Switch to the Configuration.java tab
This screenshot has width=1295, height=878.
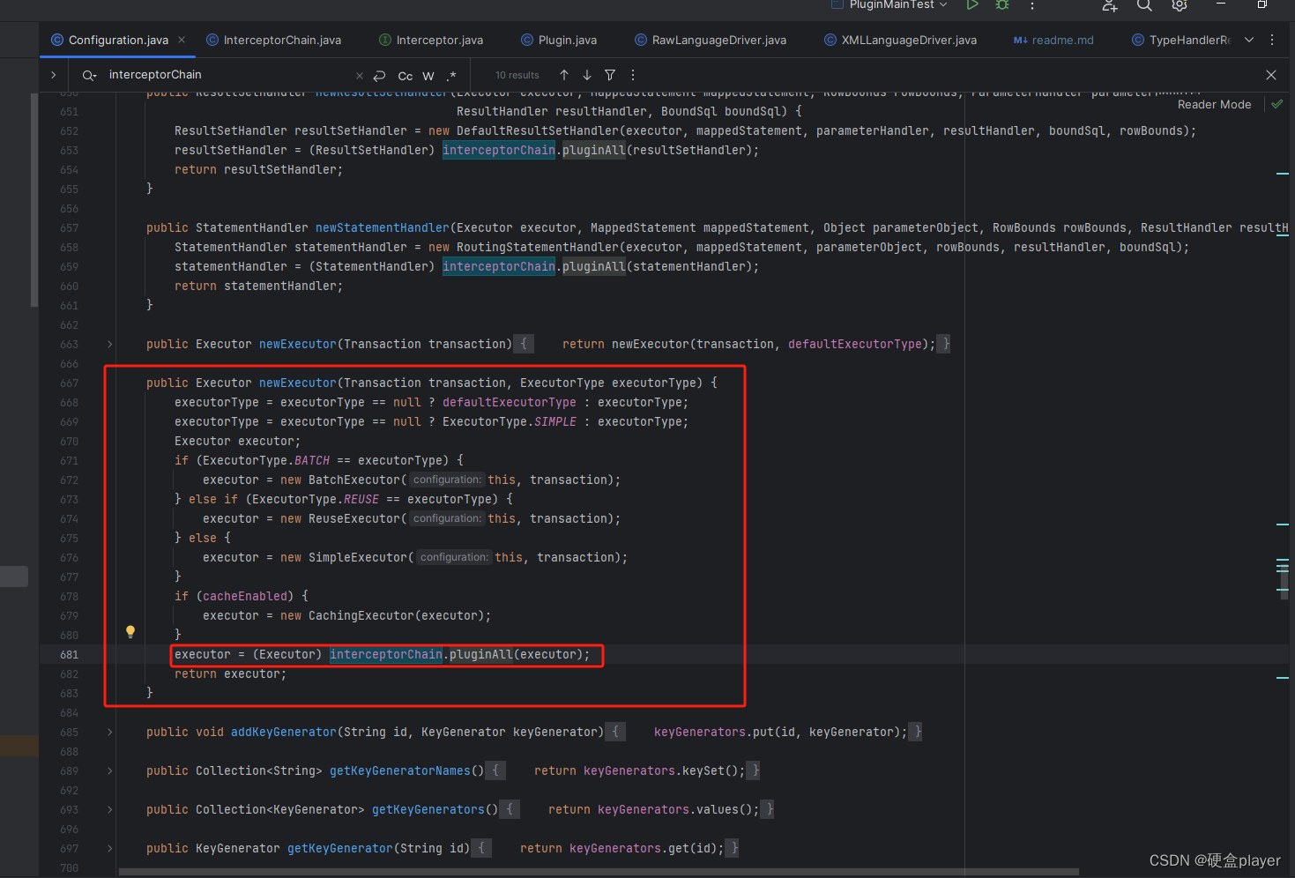point(118,40)
